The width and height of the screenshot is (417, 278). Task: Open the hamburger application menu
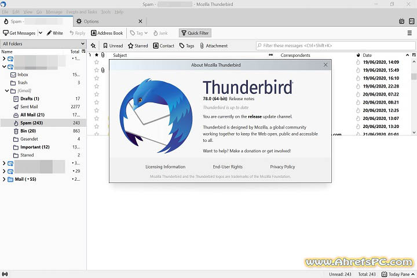click(x=409, y=33)
